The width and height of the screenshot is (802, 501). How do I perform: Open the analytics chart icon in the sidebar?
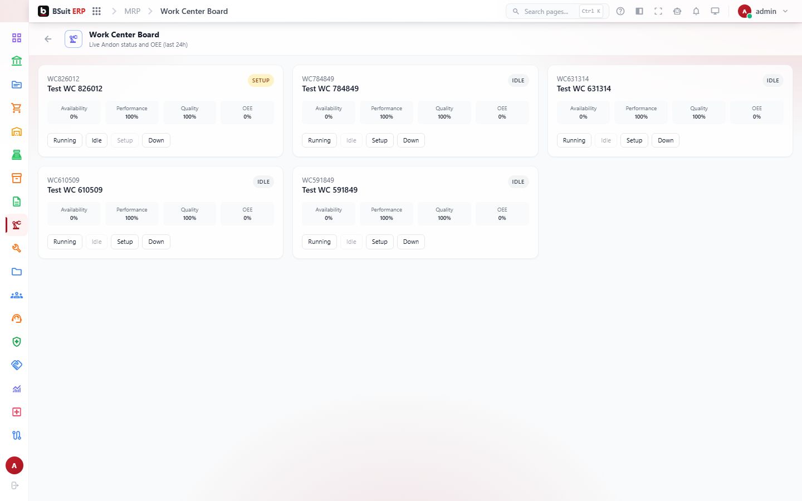click(17, 389)
